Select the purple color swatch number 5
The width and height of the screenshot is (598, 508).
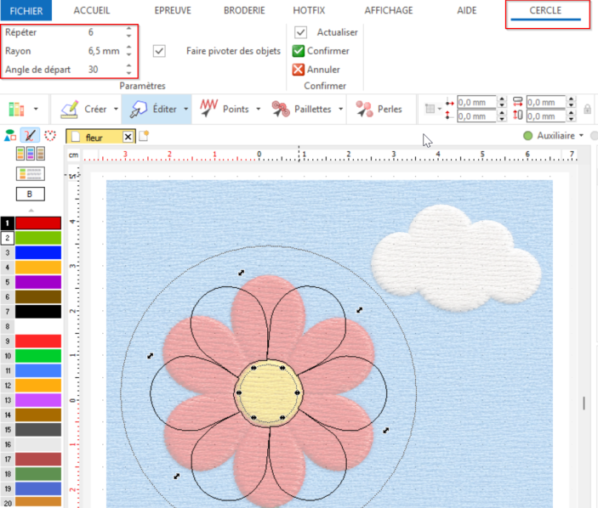click(37, 282)
